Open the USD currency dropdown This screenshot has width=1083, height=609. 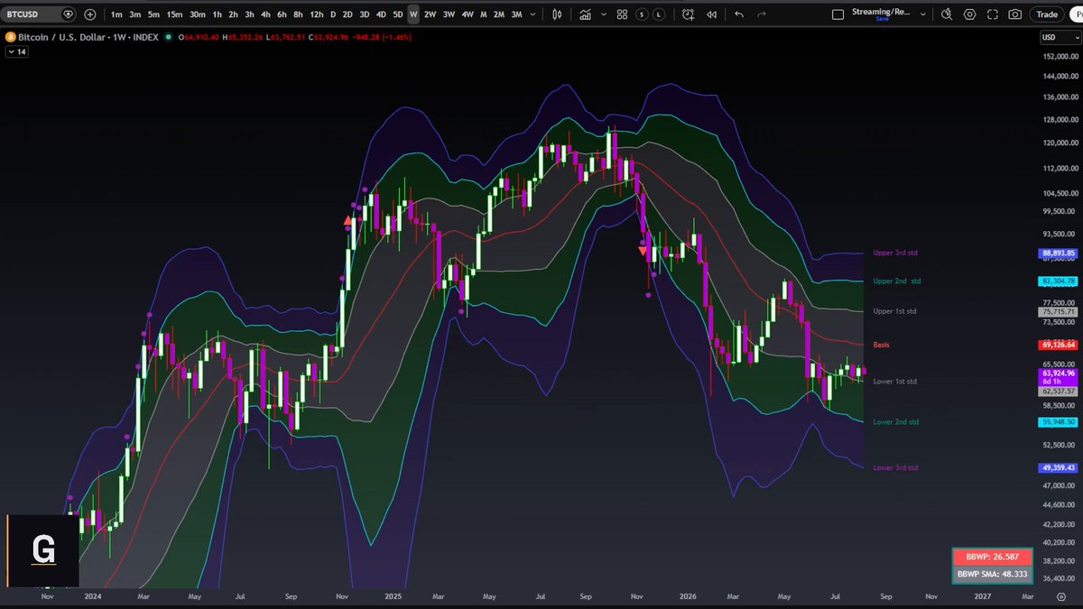[1060, 37]
